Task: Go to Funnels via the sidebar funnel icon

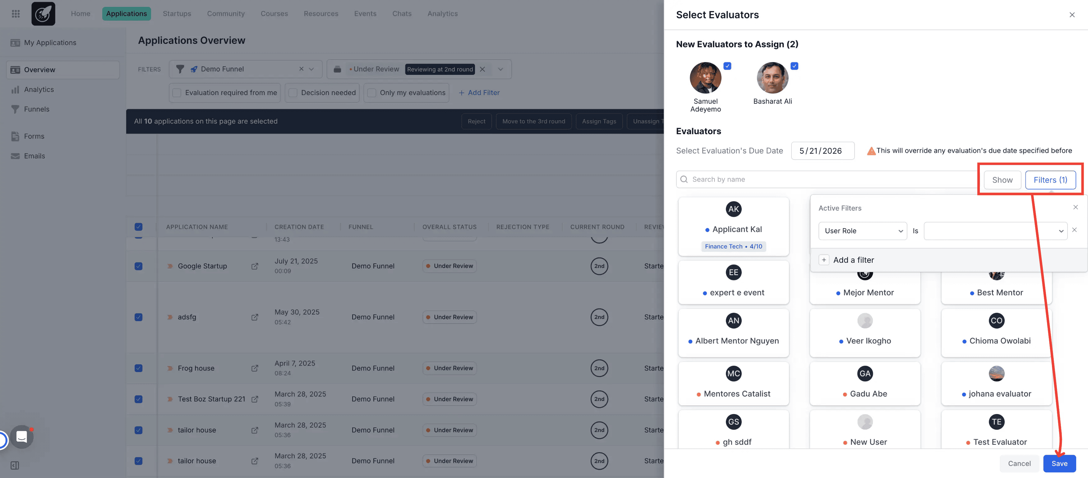Action: pyautogui.click(x=15, y=109)
